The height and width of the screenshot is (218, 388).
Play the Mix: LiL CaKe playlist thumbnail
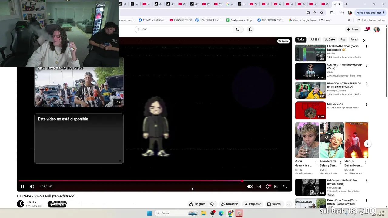(310, 111)
